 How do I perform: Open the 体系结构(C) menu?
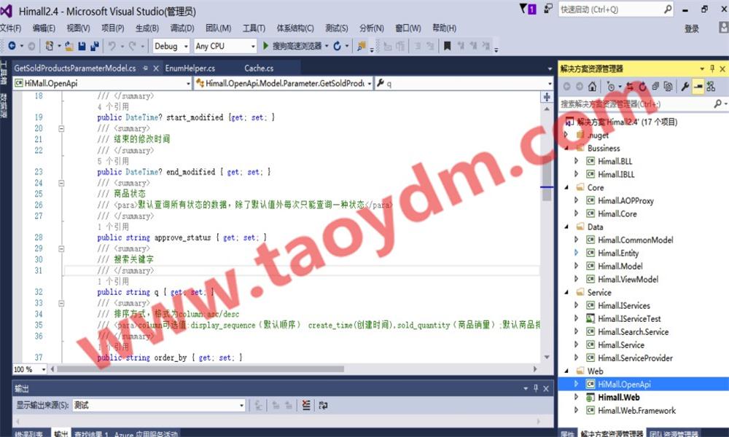point(295,28)
